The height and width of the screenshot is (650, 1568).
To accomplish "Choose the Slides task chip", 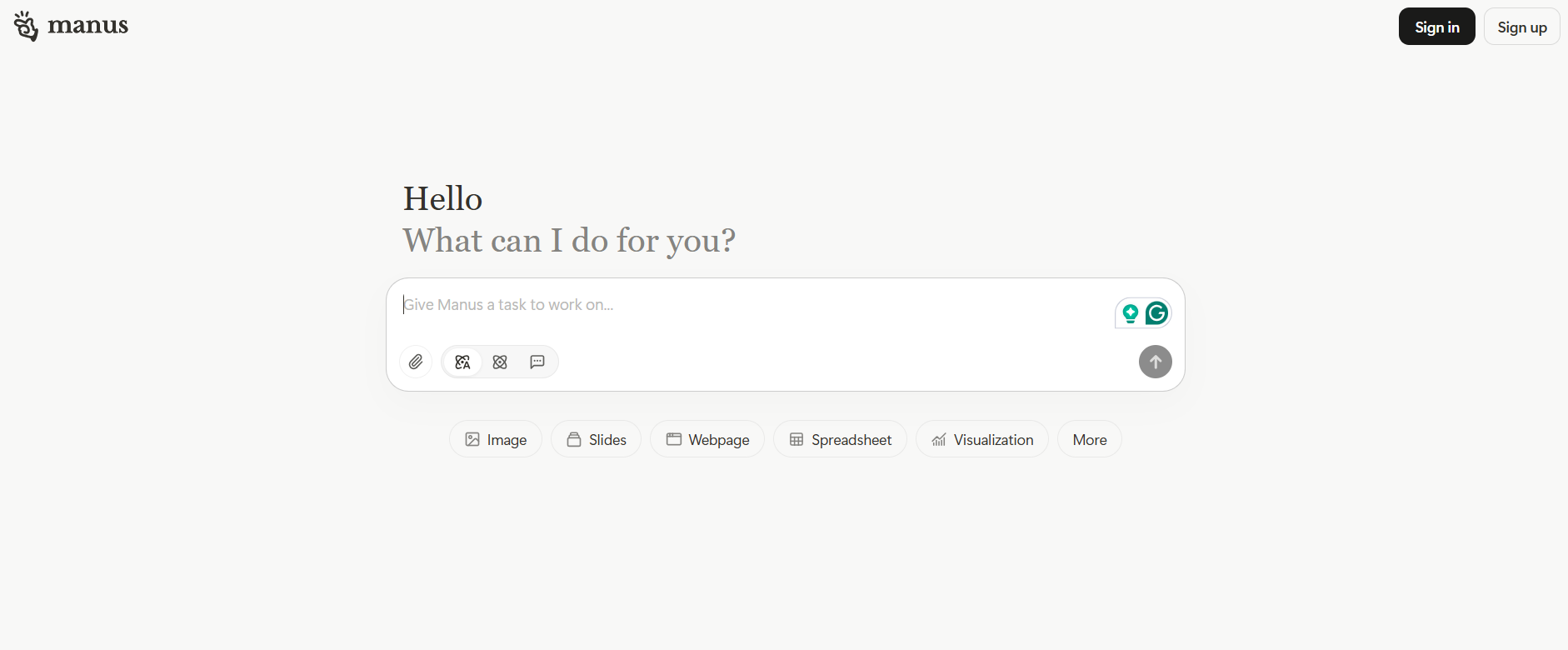I will (x=597, y=439).
